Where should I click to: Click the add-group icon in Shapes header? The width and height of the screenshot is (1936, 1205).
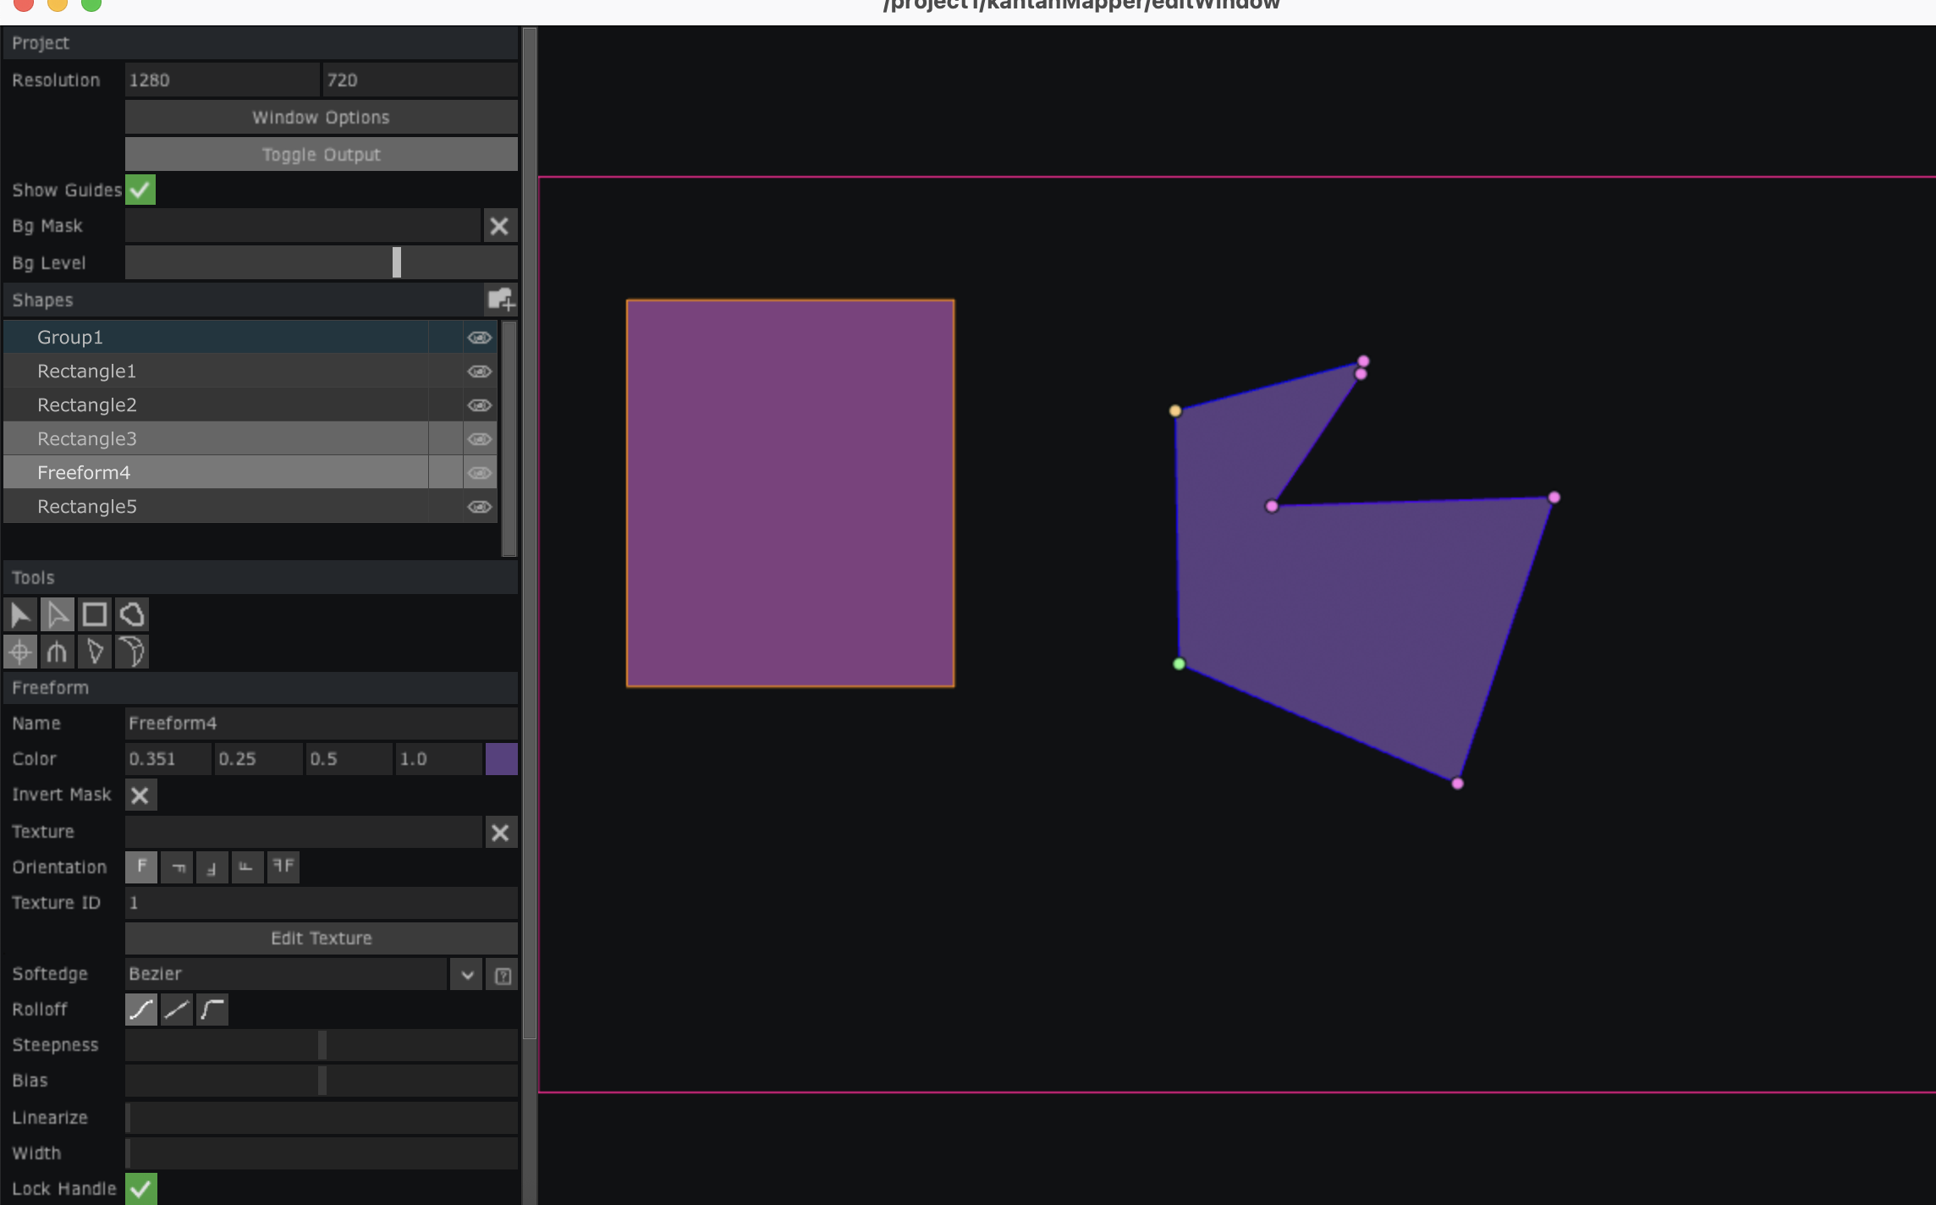click(x=500, y=300)
